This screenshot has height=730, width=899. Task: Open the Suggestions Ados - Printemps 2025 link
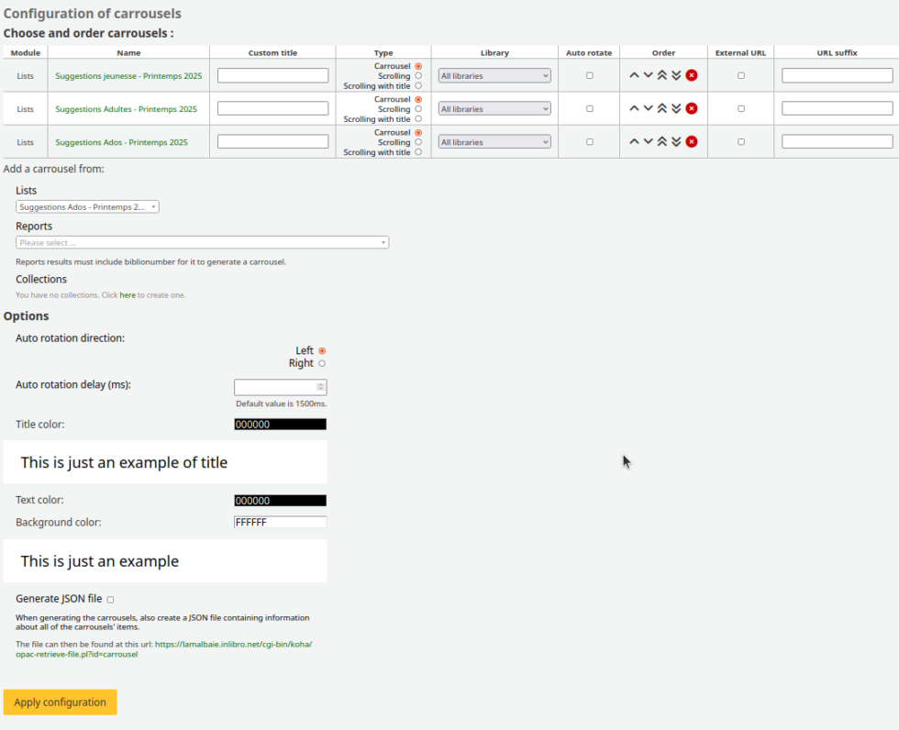[121, 142]
